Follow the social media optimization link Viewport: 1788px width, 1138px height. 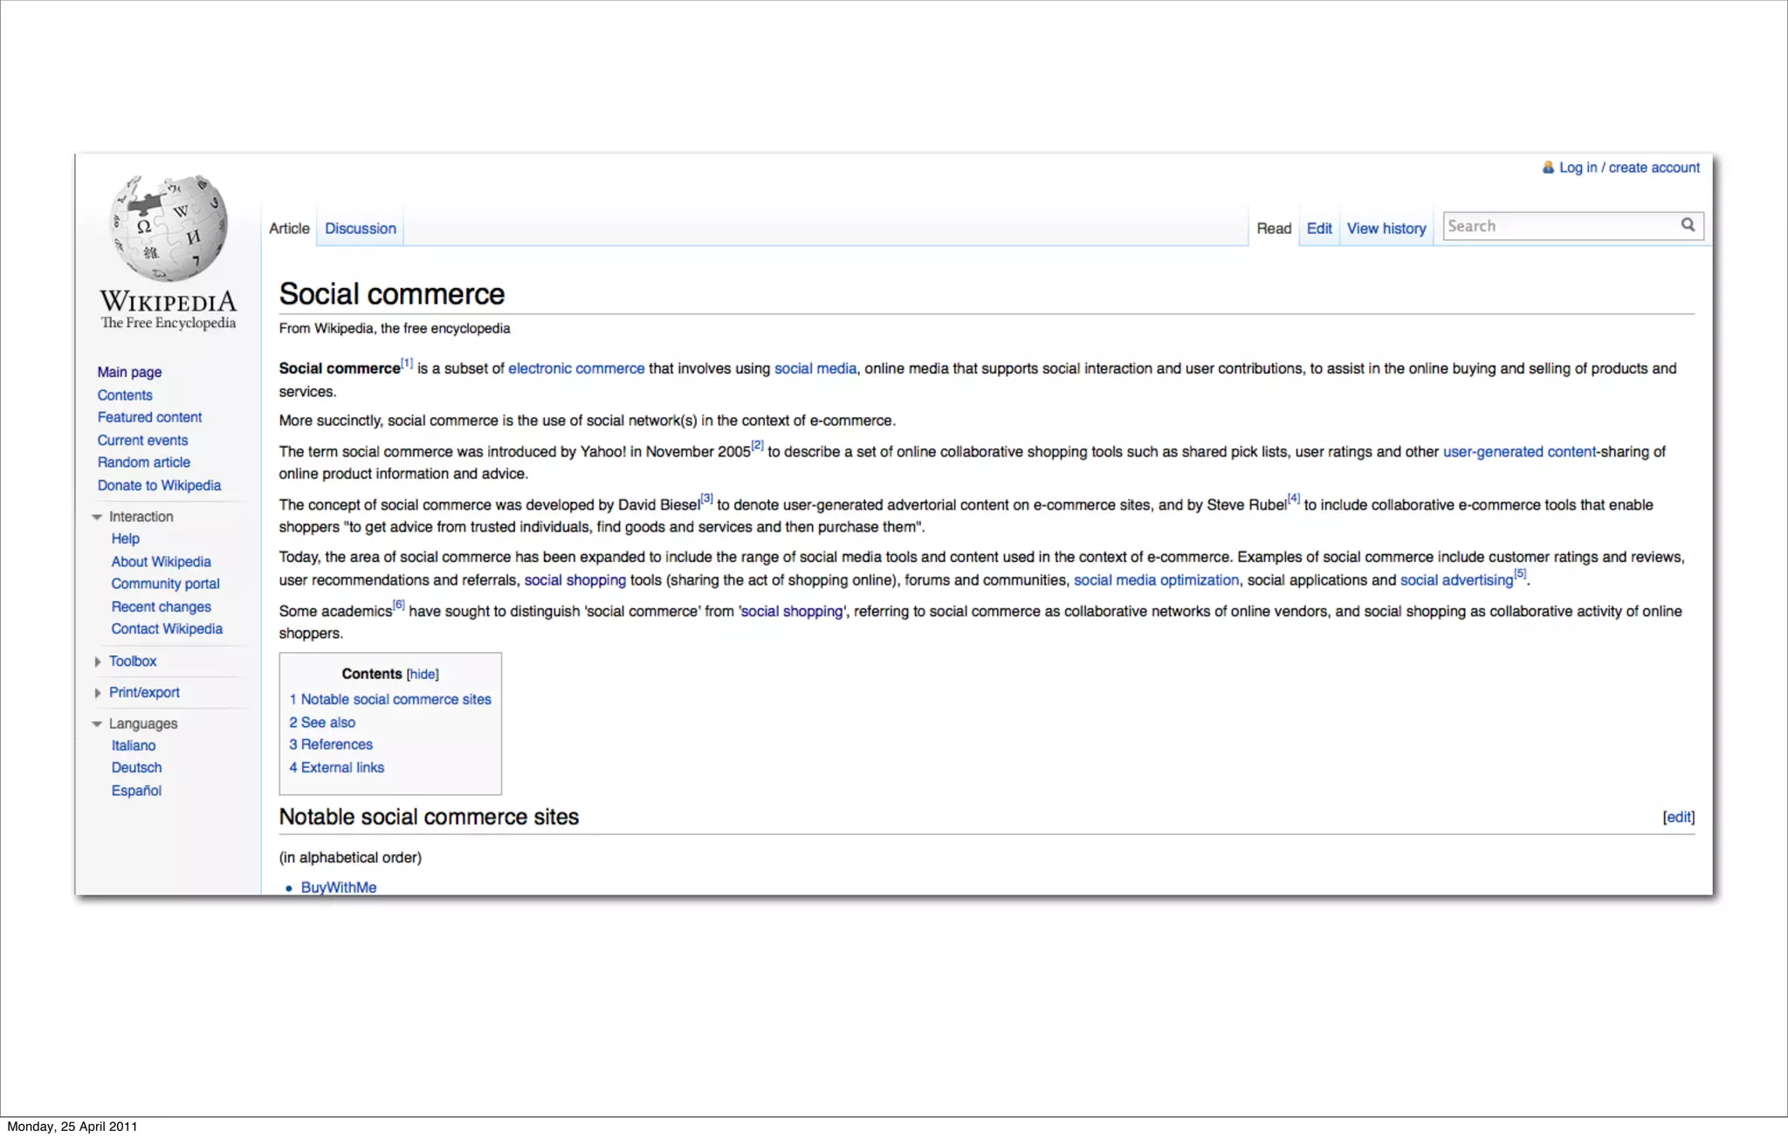tap(1155, 580)
